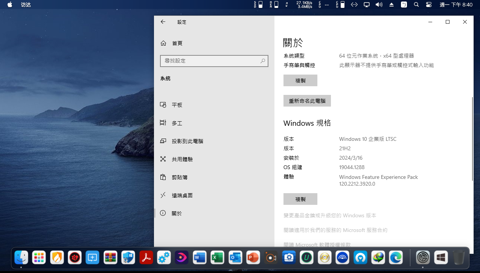Click OS build value 19044.1288
The height and width of the screenshot is (273, 480).
coord(352,167)
